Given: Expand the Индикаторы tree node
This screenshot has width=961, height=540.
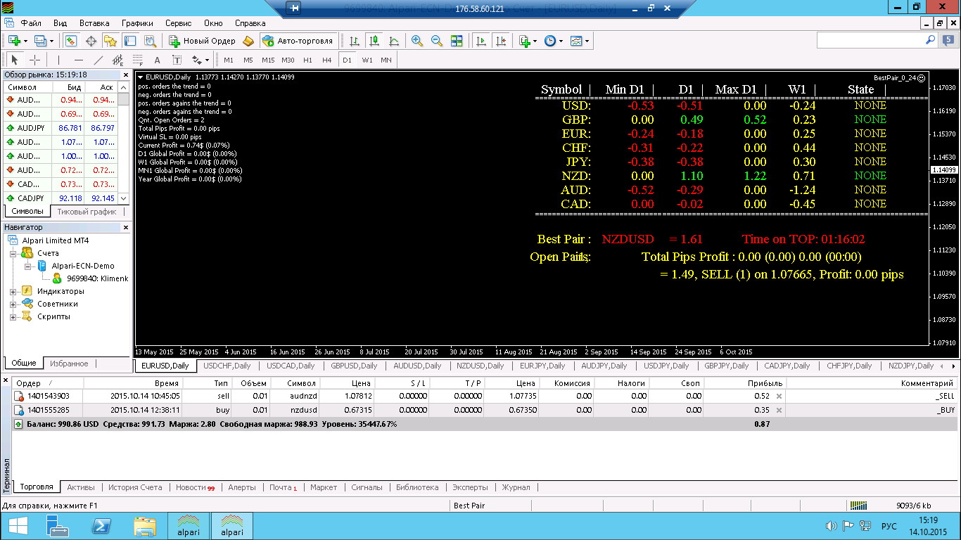Looking at the screenshot, I should point(13,291).
